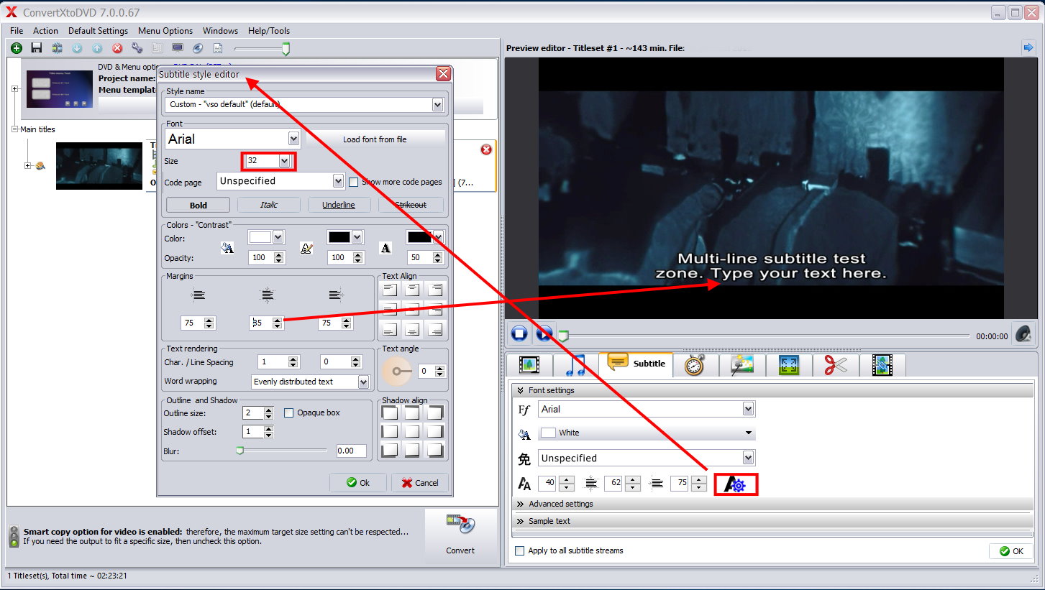Open the Action menu
Screen dimensions: 1045x590
(x=45, y=31)
